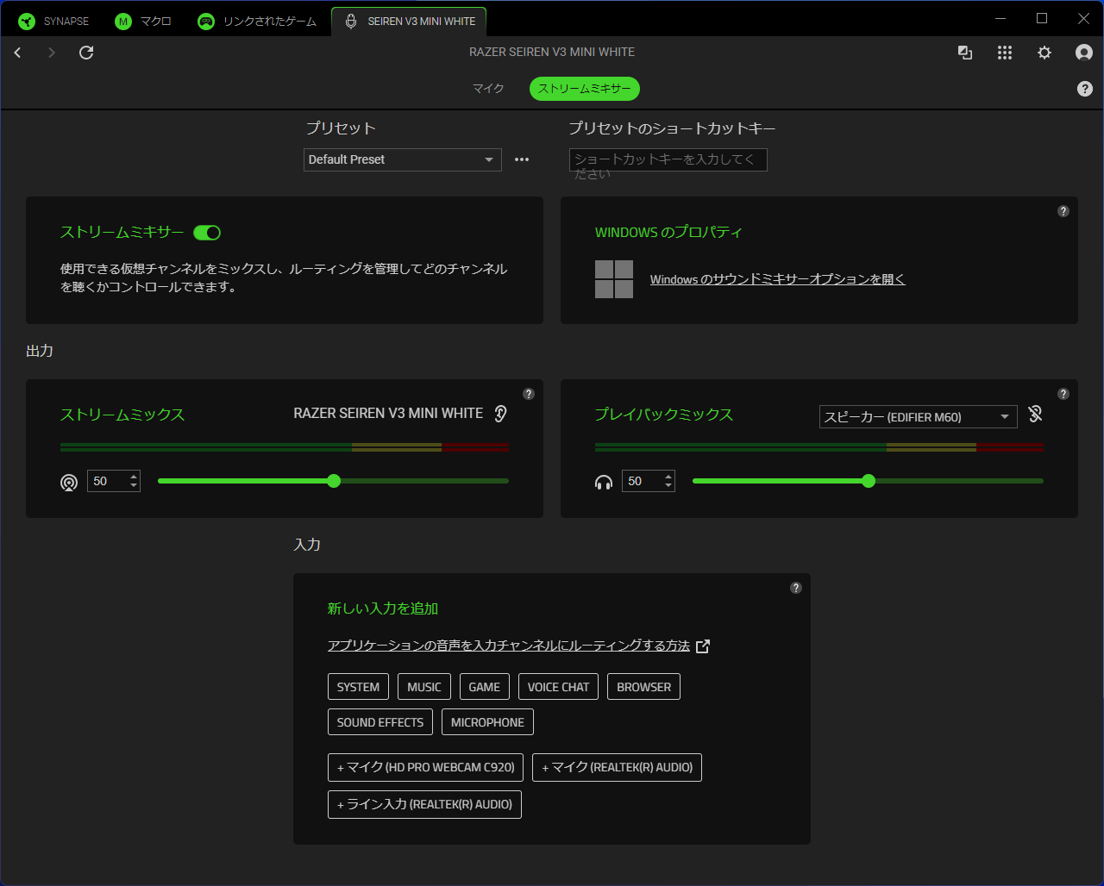Open the apps grid icon

[1004, 53]
